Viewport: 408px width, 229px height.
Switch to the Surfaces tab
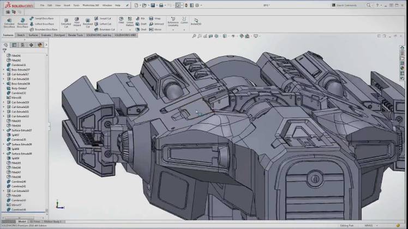click(33, 34)
